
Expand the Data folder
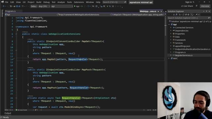tap(171, 37)
